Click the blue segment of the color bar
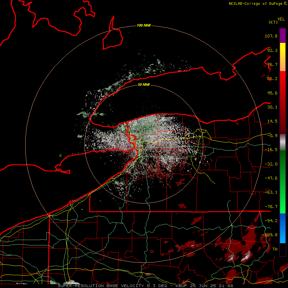288x288 pixels. (283, 228)
